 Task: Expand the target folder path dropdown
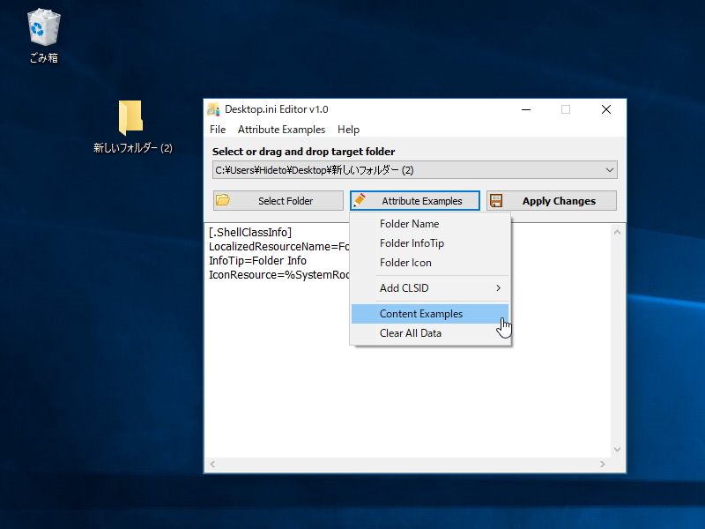(609, 170)
